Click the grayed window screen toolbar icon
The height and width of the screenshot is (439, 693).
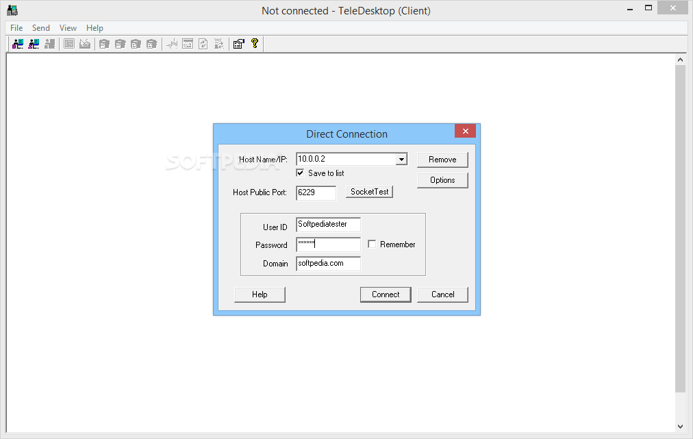(188, 44)
